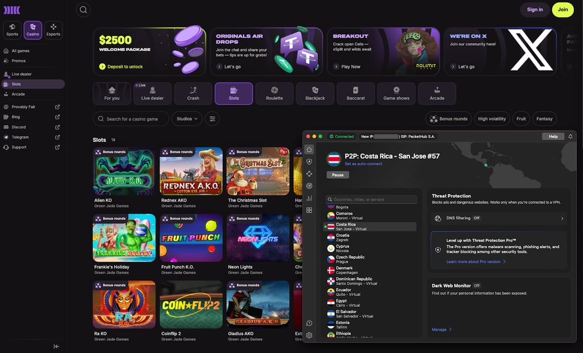Image resolution: width=583 pixels, height=353 pixels.
Task: Click the casino site logo
Action: [11, 10]
